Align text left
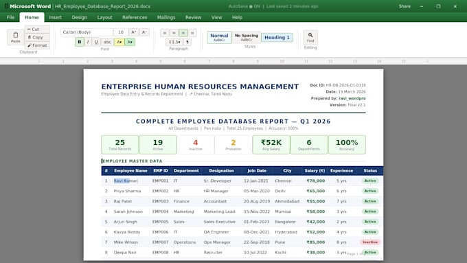467x263 pixels. (x=164, y=33)
